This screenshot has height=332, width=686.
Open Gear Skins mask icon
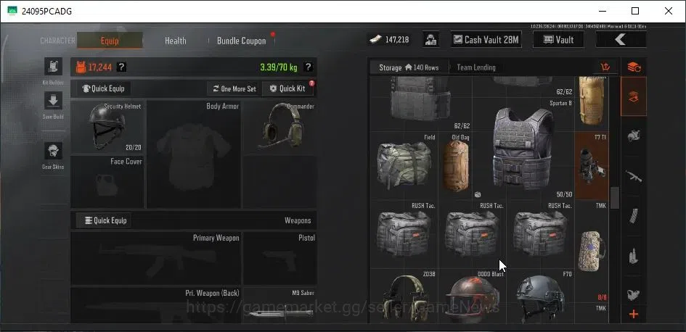pyautogui.click(x=54, y=152)
